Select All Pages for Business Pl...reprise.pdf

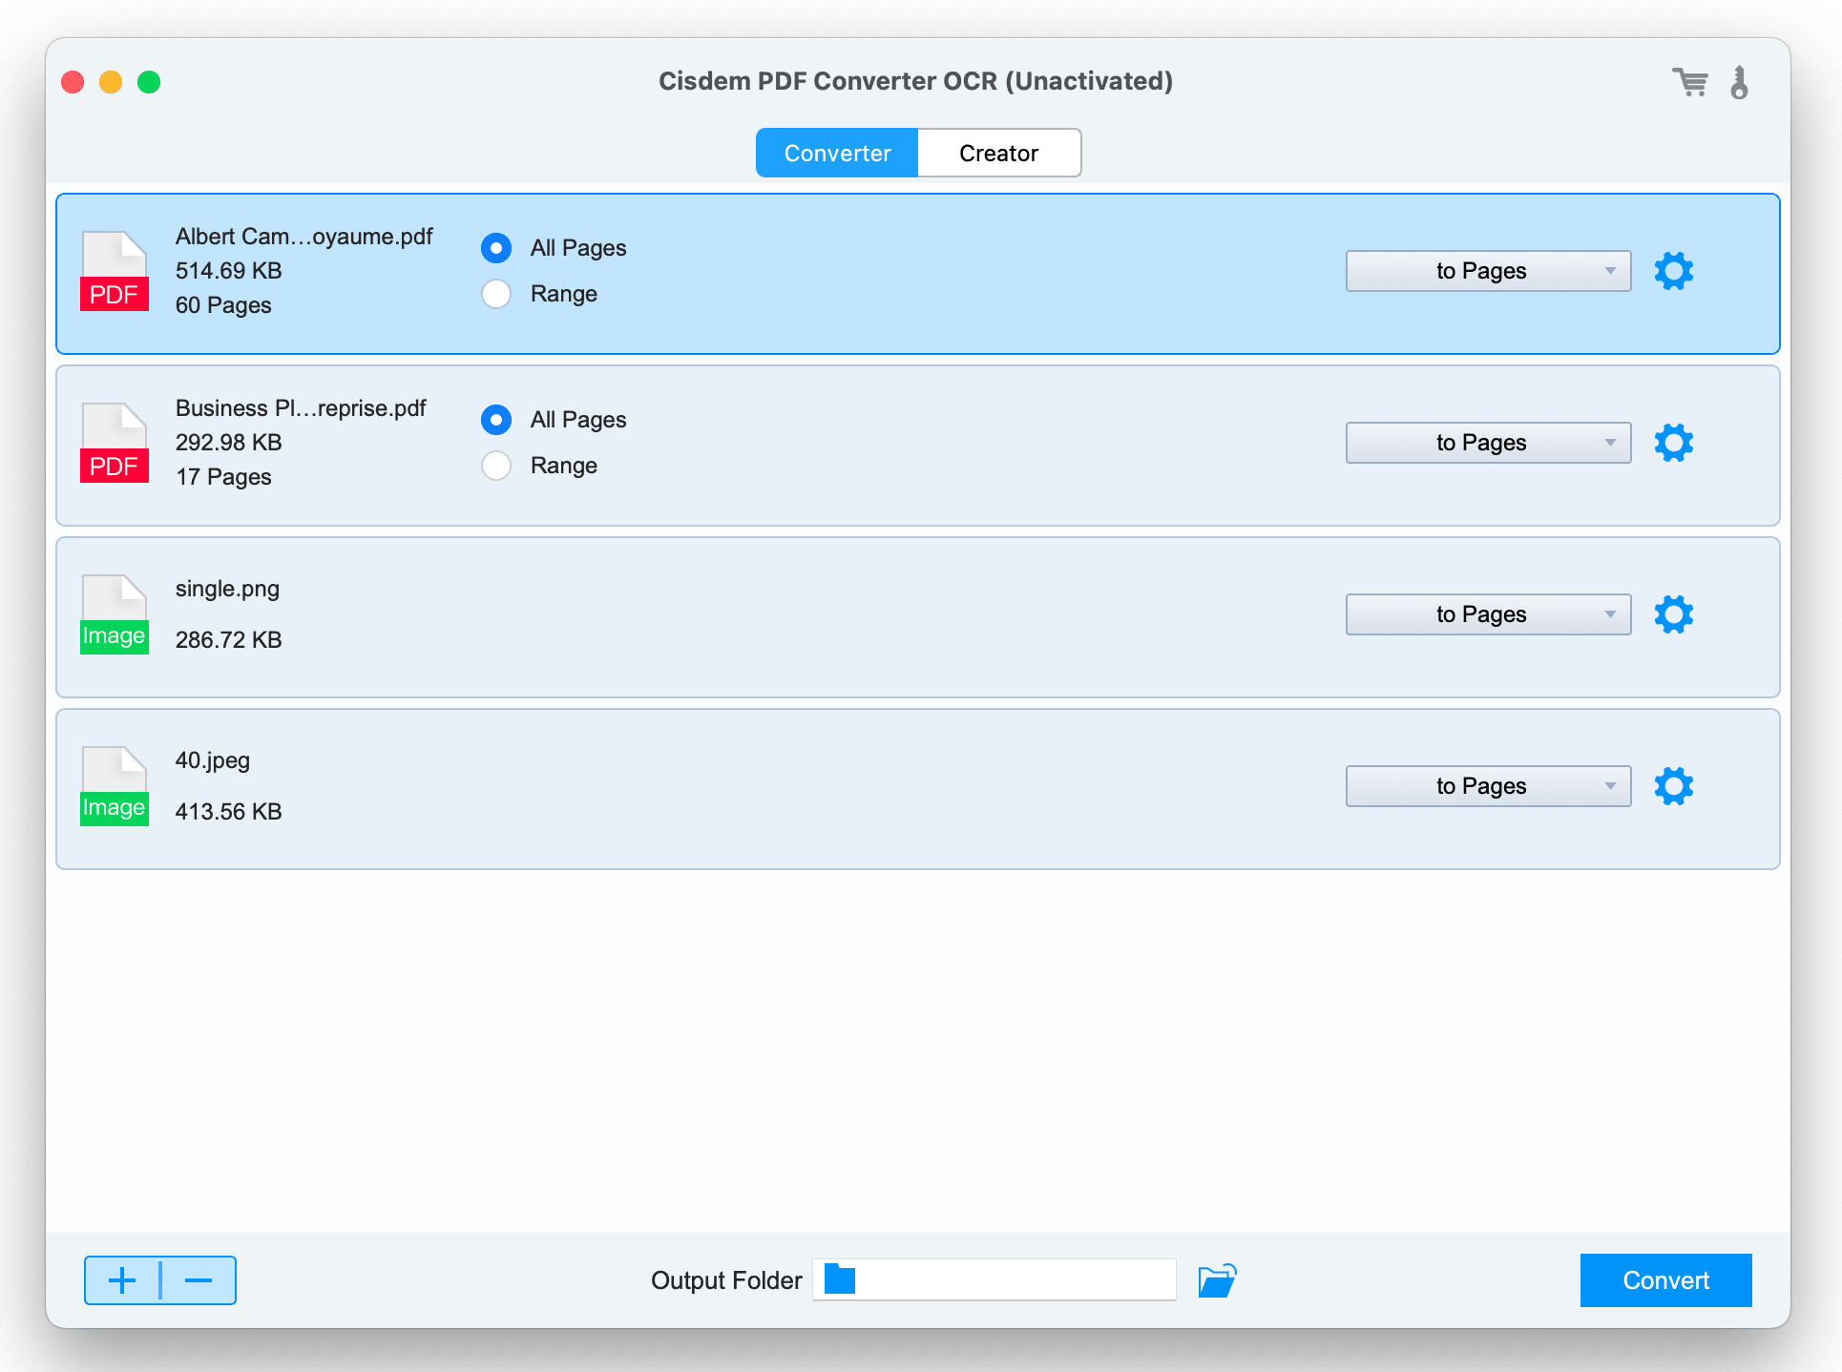496,420
